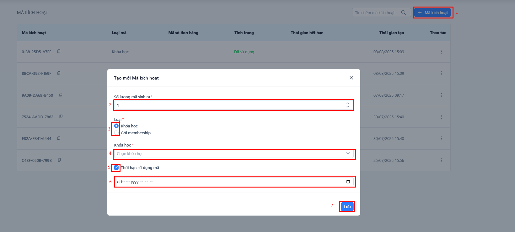Open actions menu for 7524-AADD-7862 row

[441, 117]
